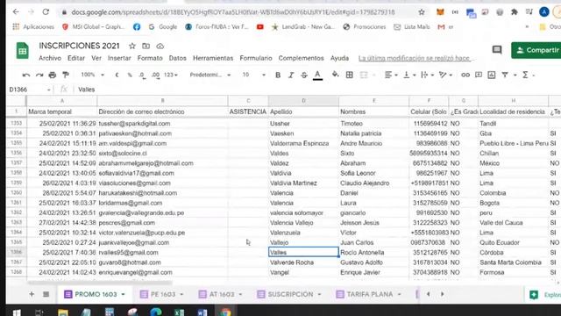The width and height of the screenshot is (561, 316).
Task: Click cell containing Valverde Rocha
Action: pos(303,262)
